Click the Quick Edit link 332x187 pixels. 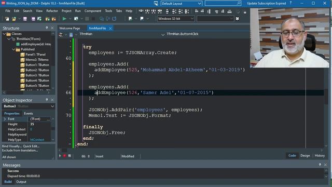point(31,146)
